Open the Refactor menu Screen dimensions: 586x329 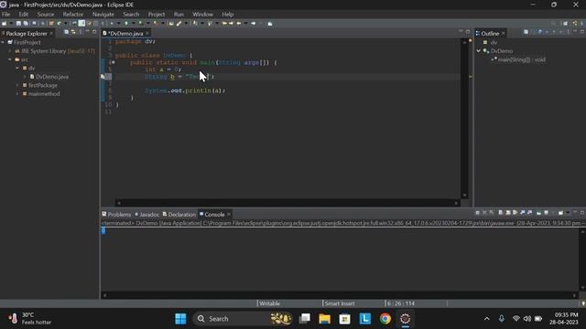click(73, 15)
